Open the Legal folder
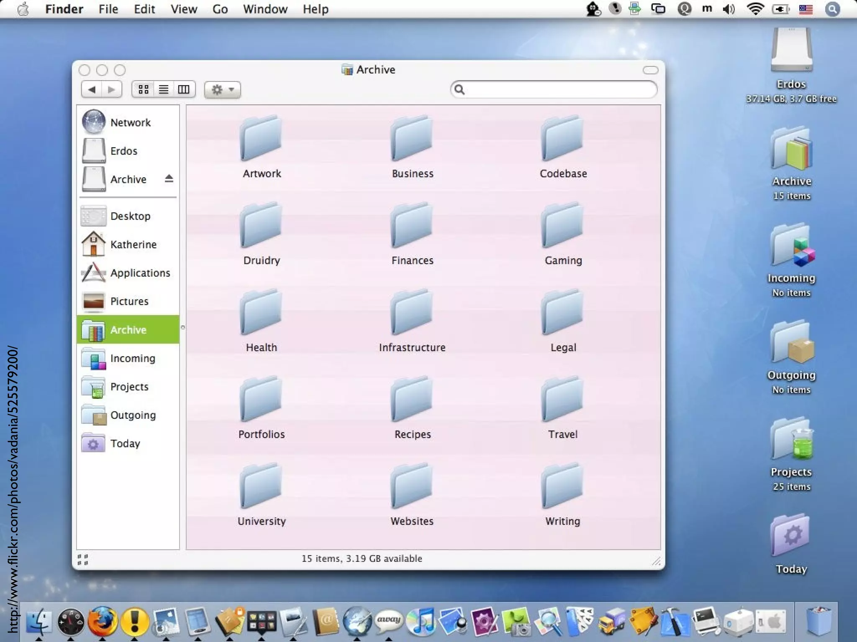This screenshot has height=642, width=857. 563,313
